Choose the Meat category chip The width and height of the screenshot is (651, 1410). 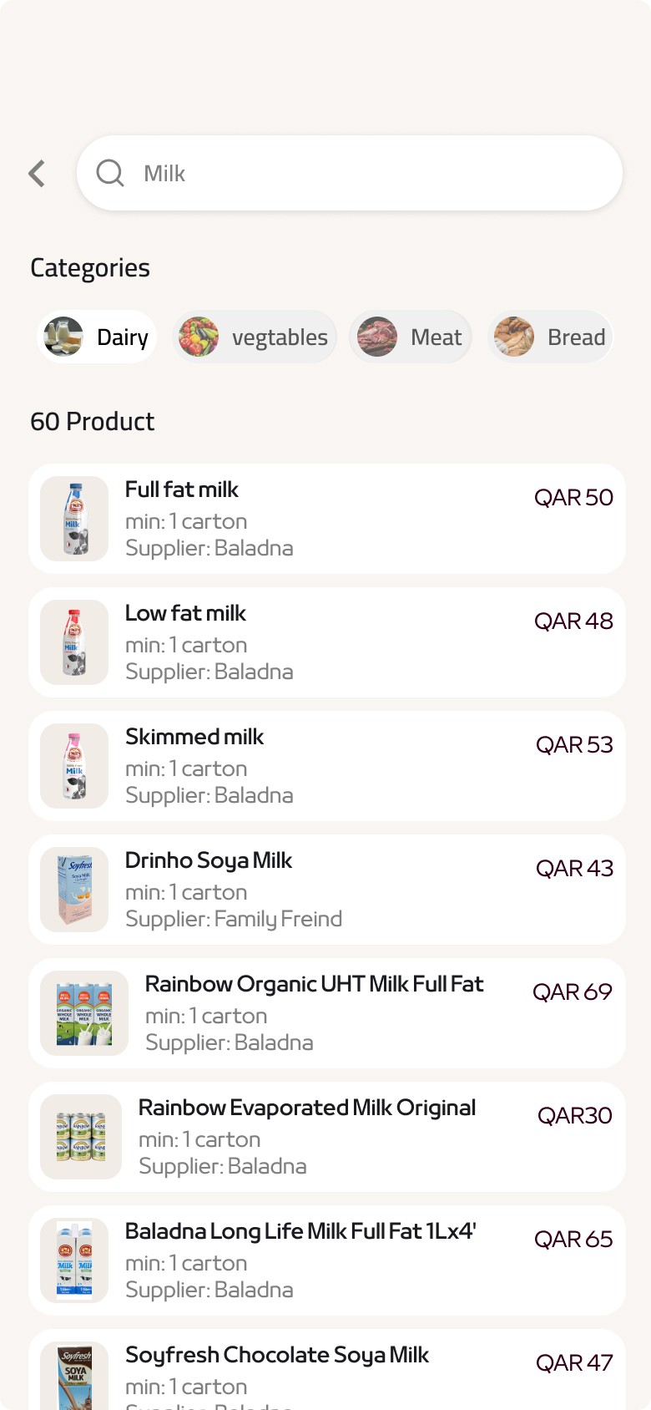pos(411,337)
